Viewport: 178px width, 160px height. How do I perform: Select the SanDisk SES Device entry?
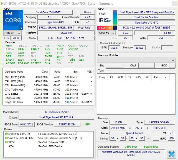click(x=49, y=146)
